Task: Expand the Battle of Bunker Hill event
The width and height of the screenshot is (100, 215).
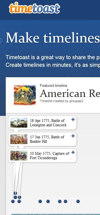Action: [73, 136]
